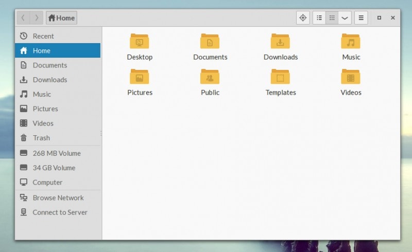Screen dimensions: 412x252
Task: Click the Downloads folder name in main pane
Action: (281, 57)
